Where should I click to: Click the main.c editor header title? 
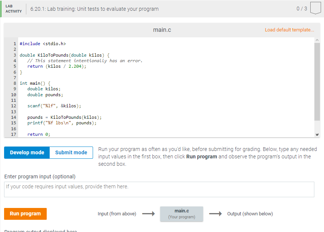[x=162, y=30]
